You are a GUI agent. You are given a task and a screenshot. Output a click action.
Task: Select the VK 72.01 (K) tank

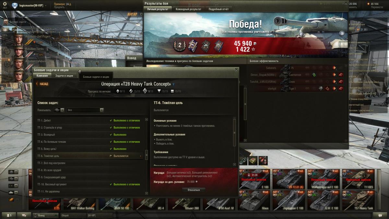click(x=289, y=179)
